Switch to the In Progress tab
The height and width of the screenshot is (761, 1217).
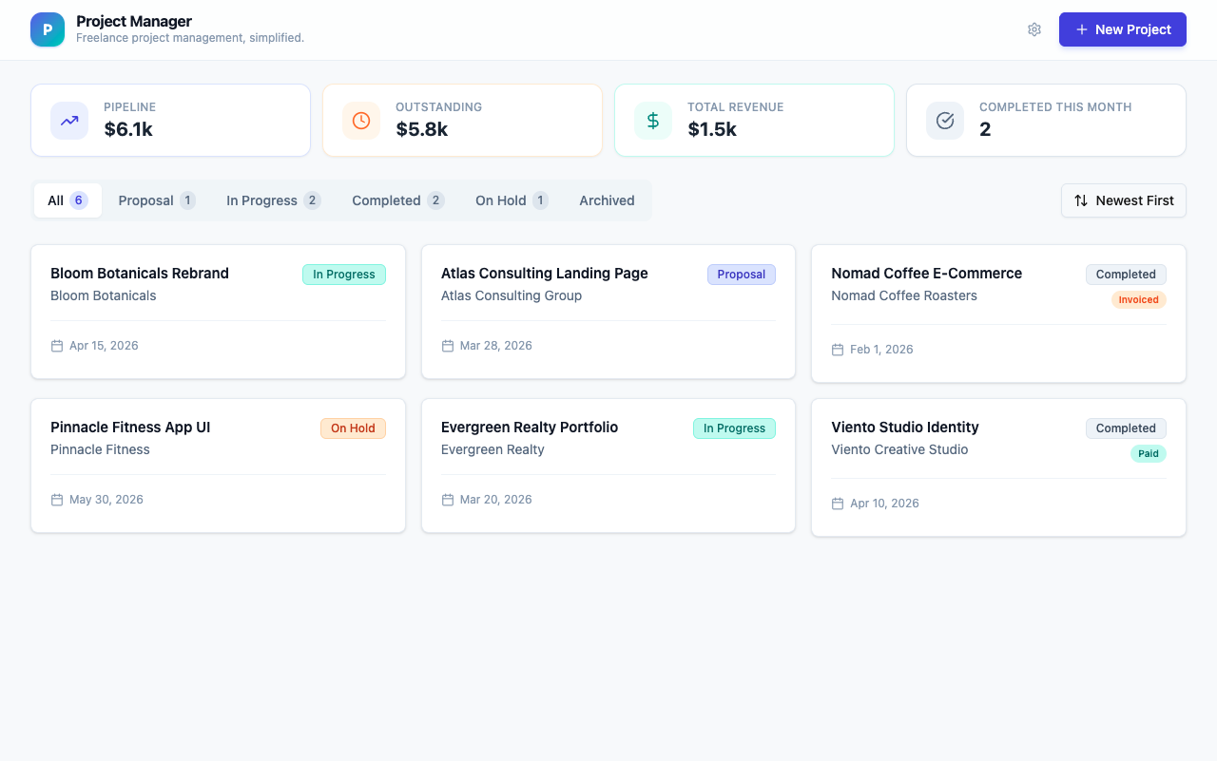pyautogui.click(x=273, y=200)
